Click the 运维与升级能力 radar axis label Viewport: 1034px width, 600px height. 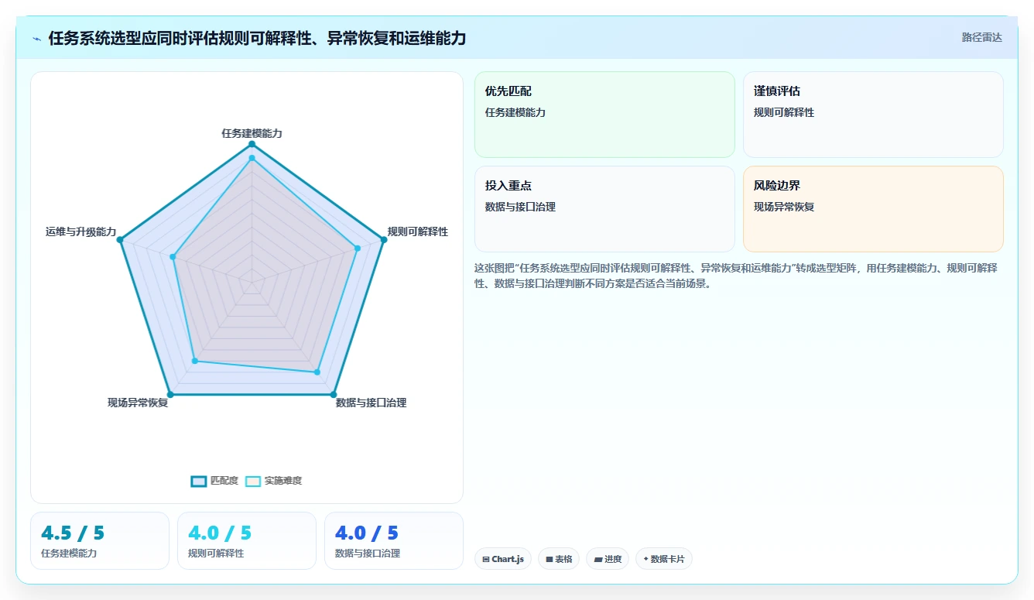click(80, 231)
